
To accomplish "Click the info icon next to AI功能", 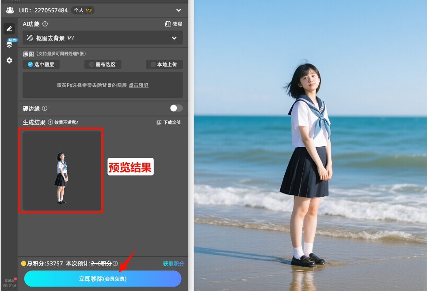I will point(46,24).
